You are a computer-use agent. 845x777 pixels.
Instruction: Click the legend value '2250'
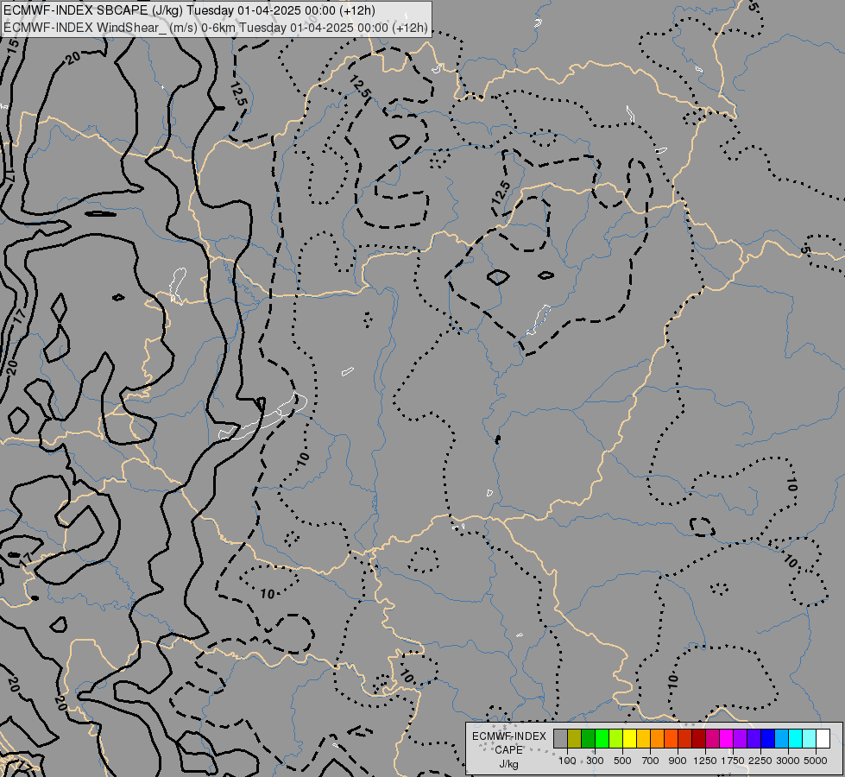coord(760,761)
